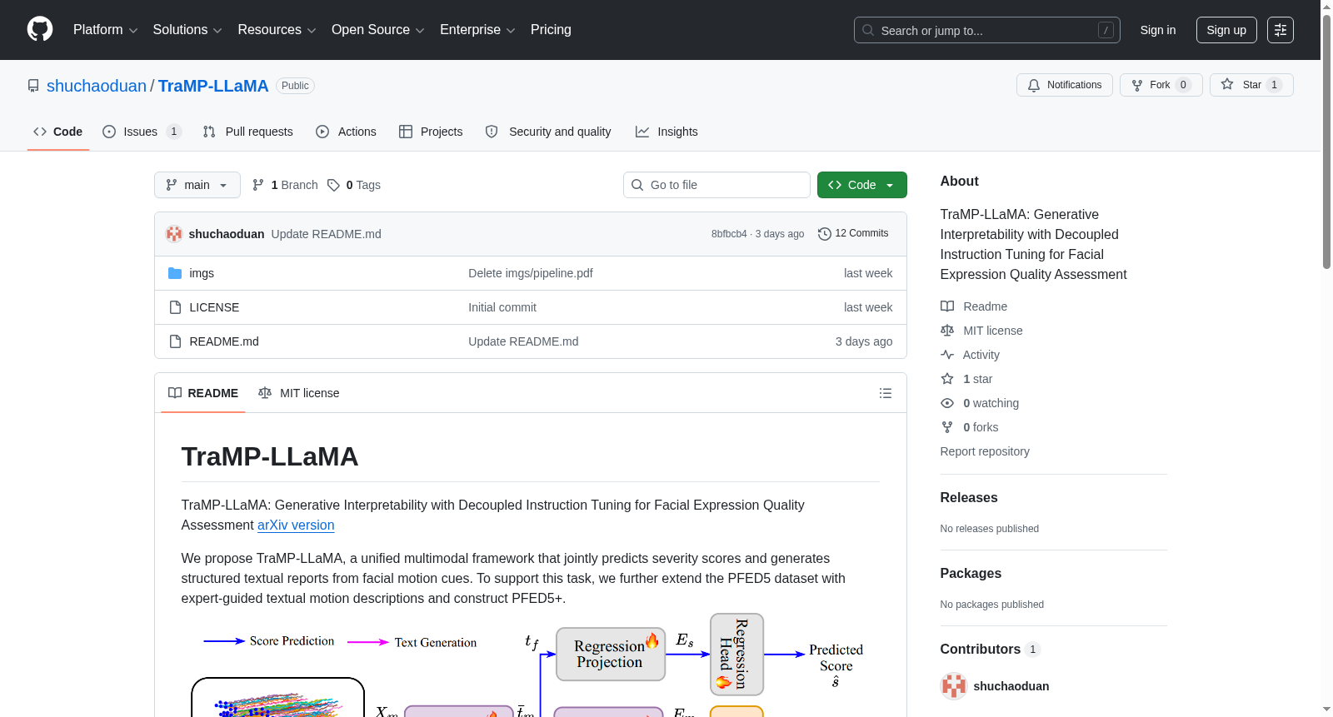Screen dimensions: 1333x717
Task: Open the Projects tab
Action: (x=431, y=132)
